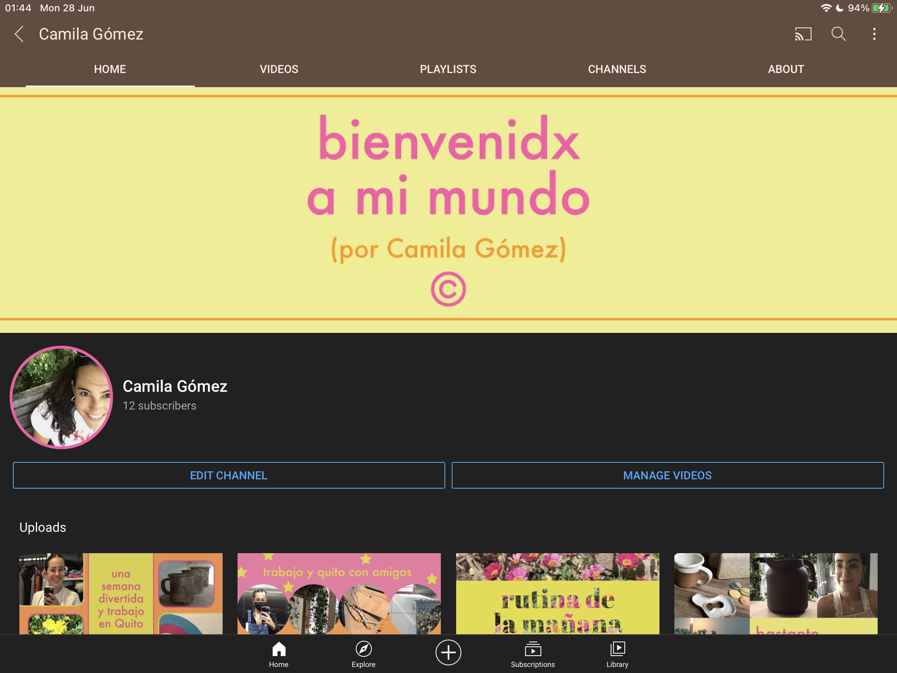Open Library in bottom navigation
Image resolution: width=897 pixels, height=673 pixels.
coord(617,654)
